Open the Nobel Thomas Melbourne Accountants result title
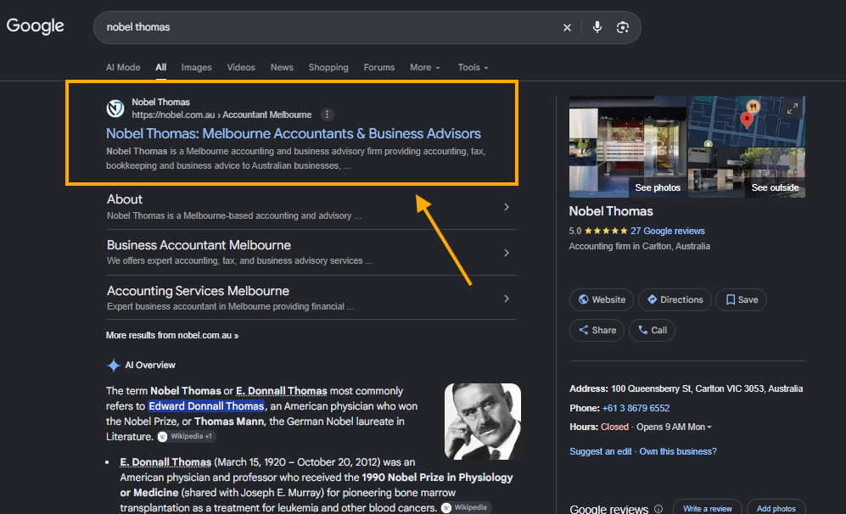Image resolution: width=846 pixels, height=514 pixels. [x=294, y=133]
